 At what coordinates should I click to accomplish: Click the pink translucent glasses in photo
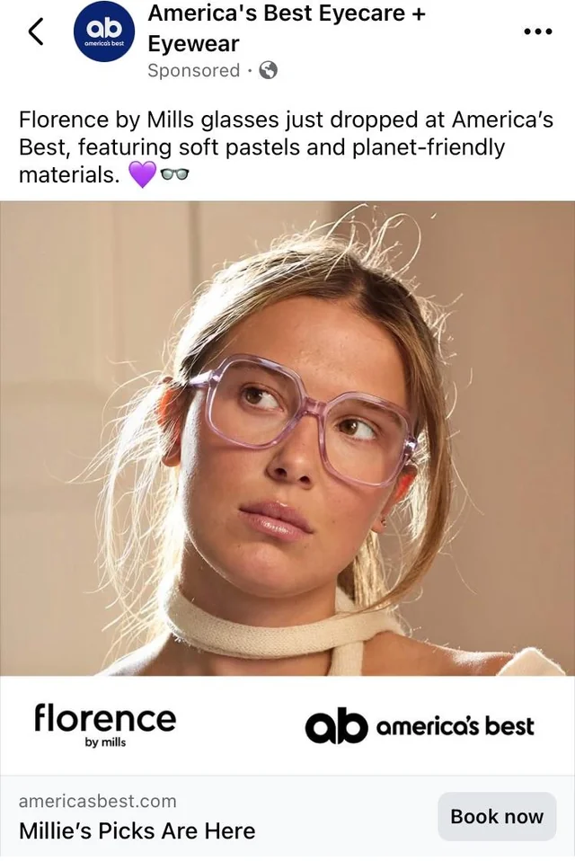pyautogui.click(x=304, y=419)
